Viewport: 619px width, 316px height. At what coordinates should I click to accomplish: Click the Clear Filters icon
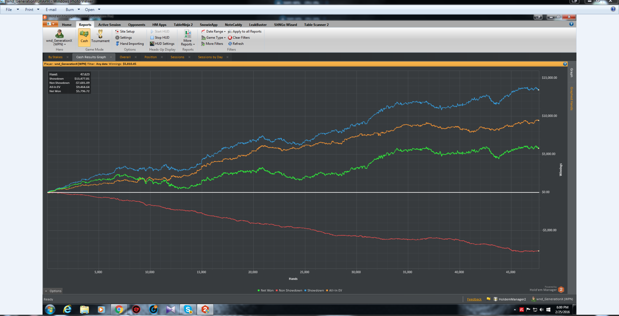230,37
